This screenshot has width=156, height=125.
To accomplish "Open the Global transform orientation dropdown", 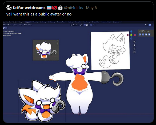I will click(x=75, y=25).
